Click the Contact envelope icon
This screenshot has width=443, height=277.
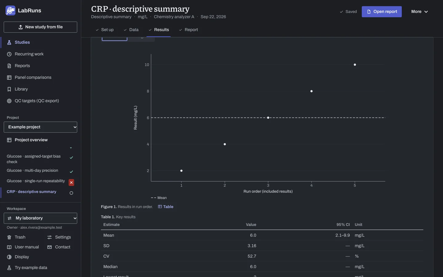(x=50, y=247)
